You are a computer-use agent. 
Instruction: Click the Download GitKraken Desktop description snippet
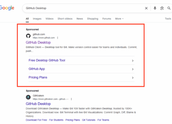(81, 112)
